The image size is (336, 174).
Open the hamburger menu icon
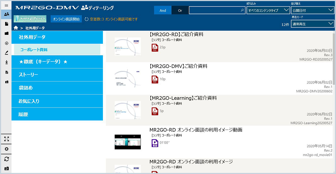tap(6, 5)
